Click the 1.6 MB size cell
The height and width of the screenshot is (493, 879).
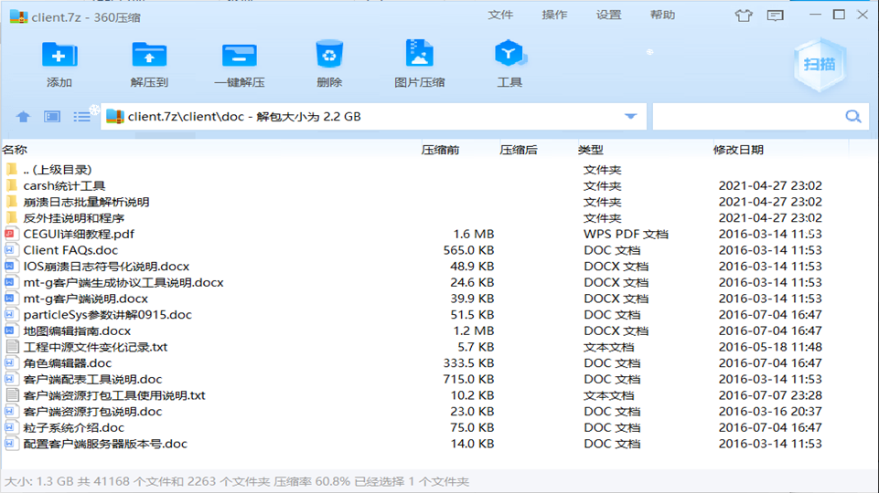click(473, 234)
